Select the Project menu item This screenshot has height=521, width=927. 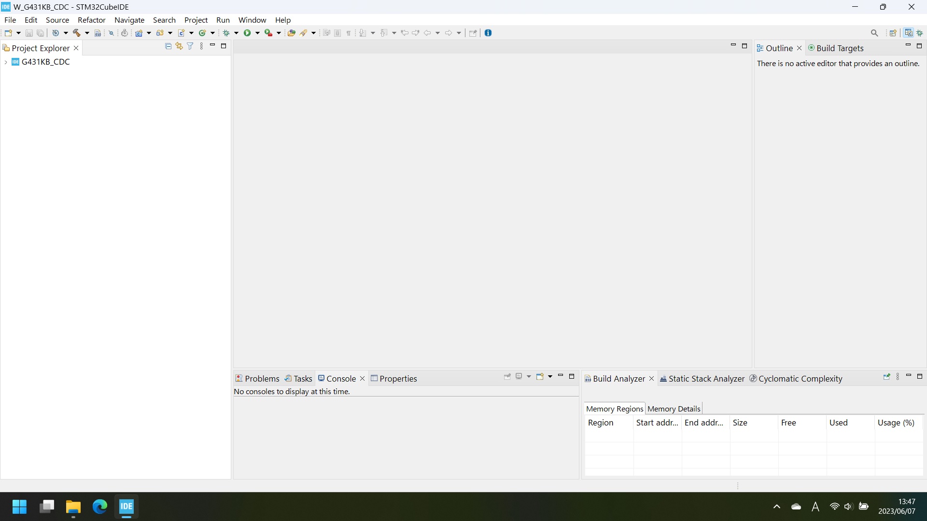196,20
